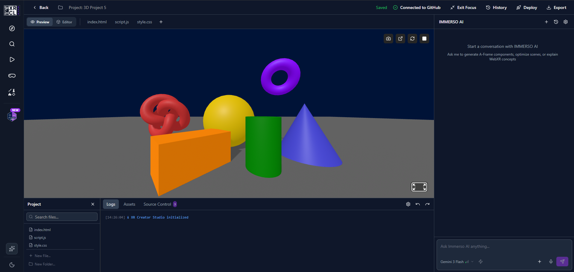Switch to Editor view mode
The height and width of the screenshot is (272, 574).
click(64, 22)
